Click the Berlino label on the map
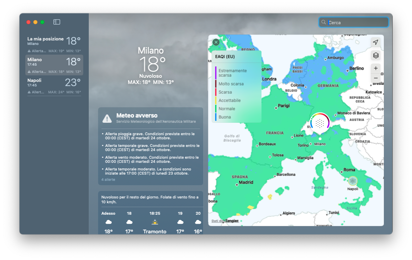This screenshot has height=260, width=412. pos(357,68)
